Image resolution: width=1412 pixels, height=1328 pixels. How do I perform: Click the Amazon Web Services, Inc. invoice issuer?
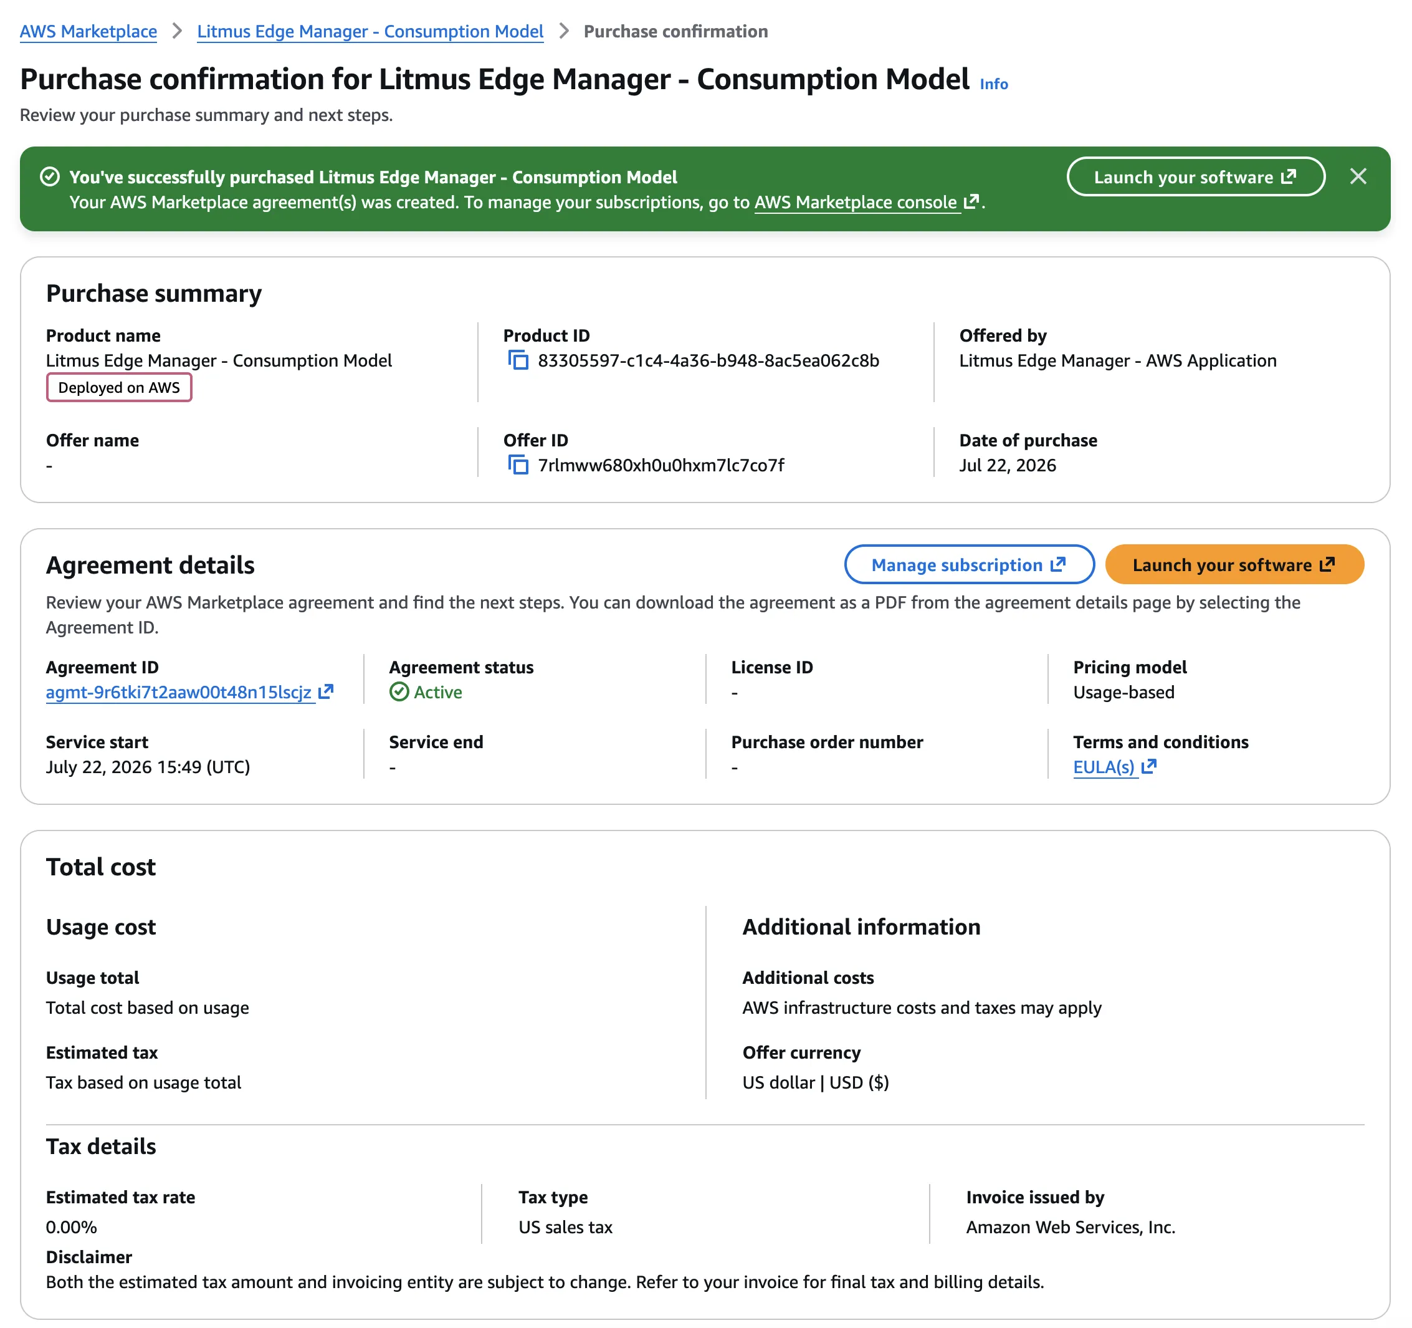(x=1071, y=1226)
